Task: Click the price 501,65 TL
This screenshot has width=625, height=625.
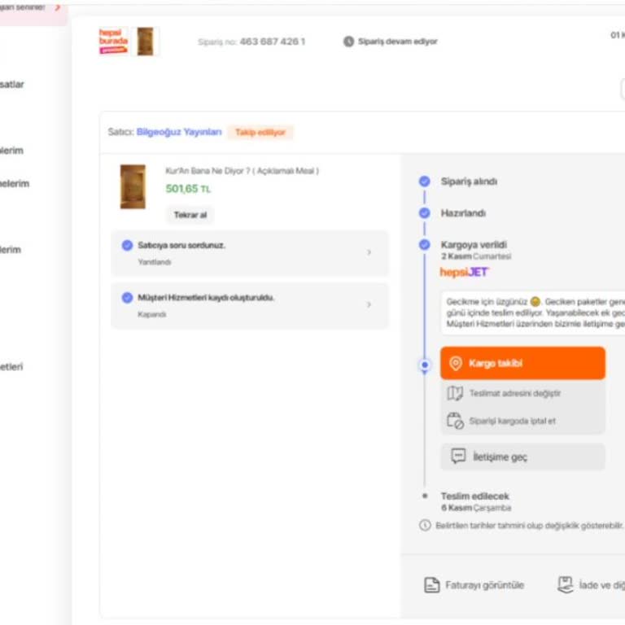Action: click(x=188, y=189)
